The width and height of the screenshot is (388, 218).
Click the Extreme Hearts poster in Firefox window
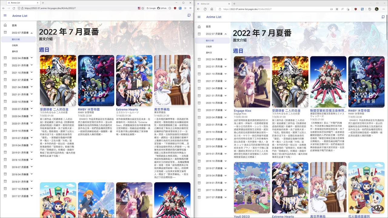[134, 81]
